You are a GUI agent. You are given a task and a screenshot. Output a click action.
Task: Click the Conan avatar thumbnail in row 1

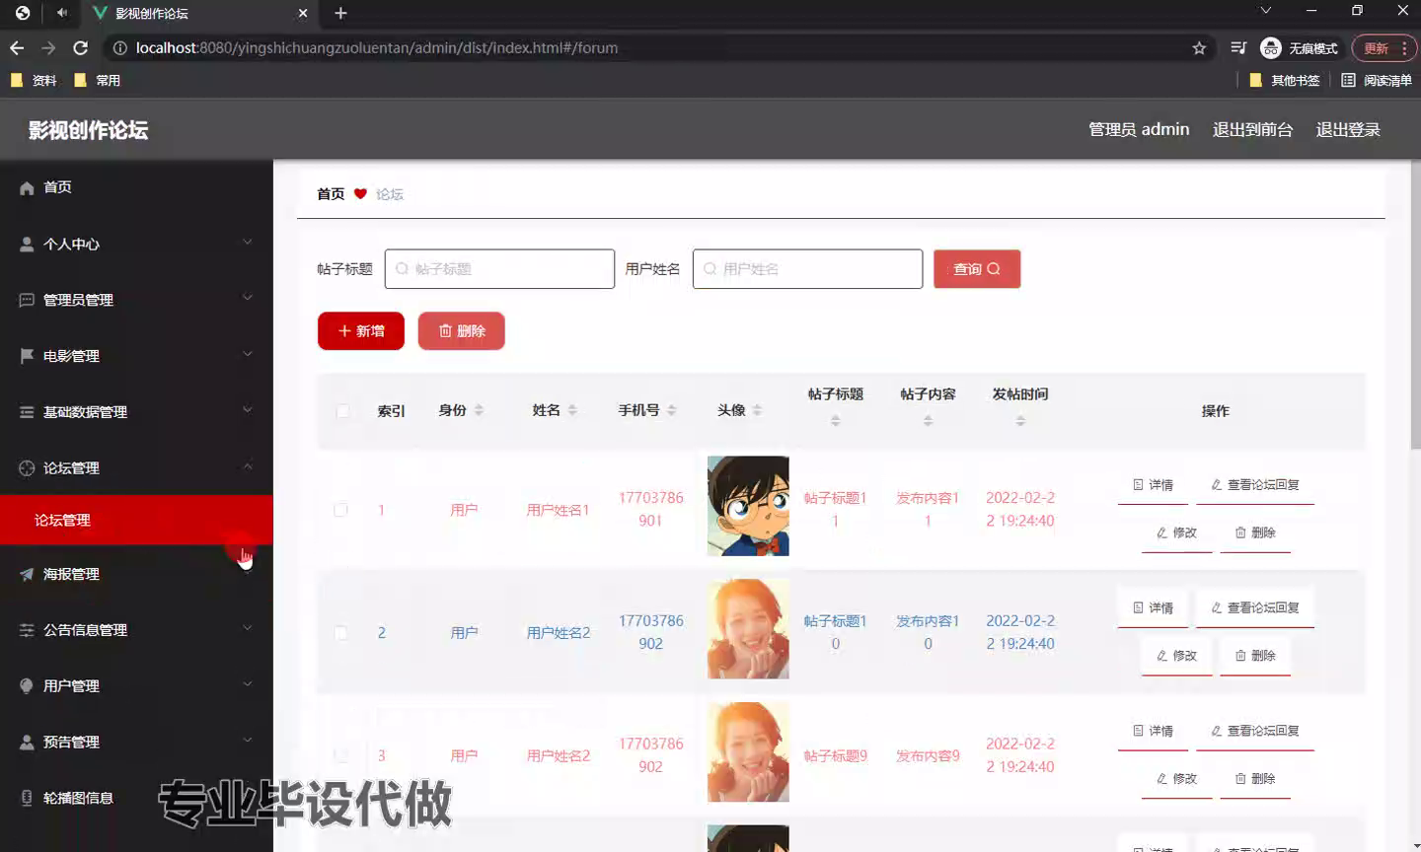pyautogui.click(x=748, y=506)
